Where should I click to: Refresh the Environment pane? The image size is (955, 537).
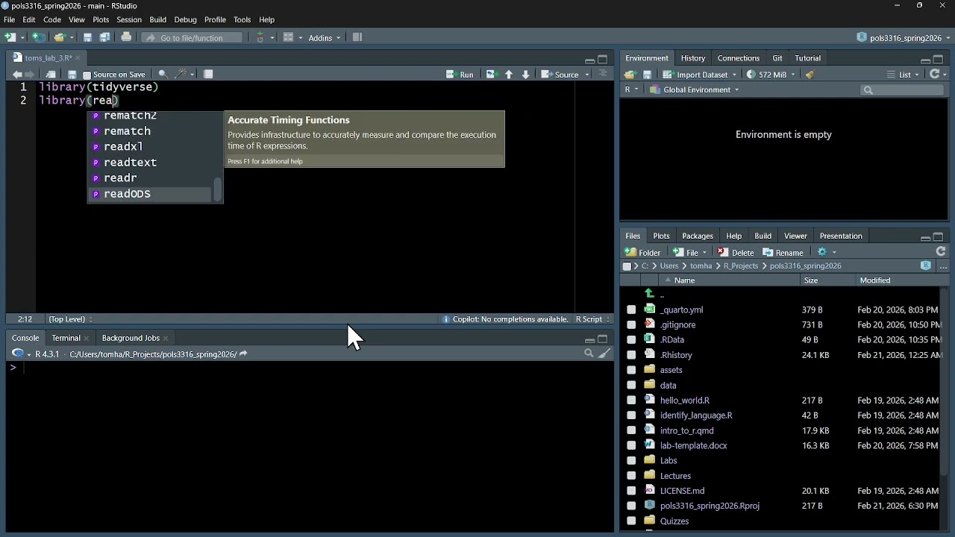(x=935, y=75)
